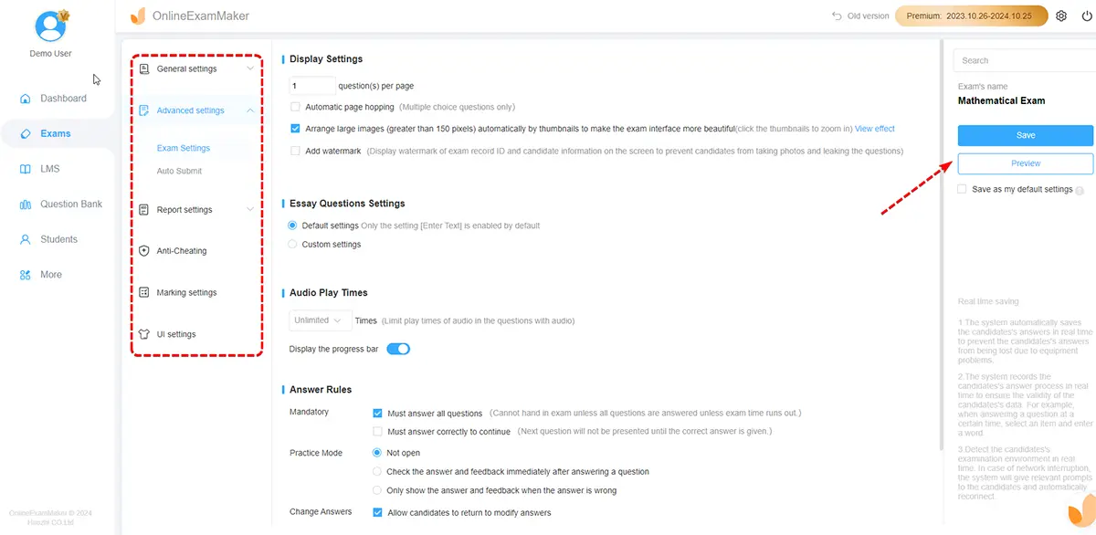Go to Marking settings
The height and width of the screenshot is (535, 1096).
click(x=186, y=293)
